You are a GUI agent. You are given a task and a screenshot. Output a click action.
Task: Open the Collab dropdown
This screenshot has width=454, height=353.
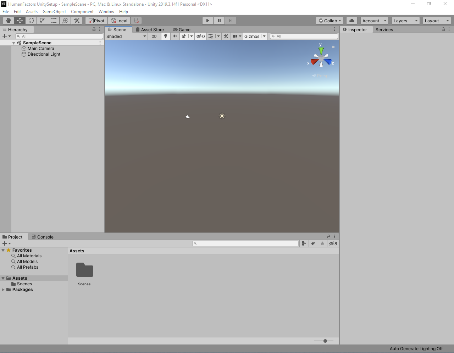pos(330,21)
